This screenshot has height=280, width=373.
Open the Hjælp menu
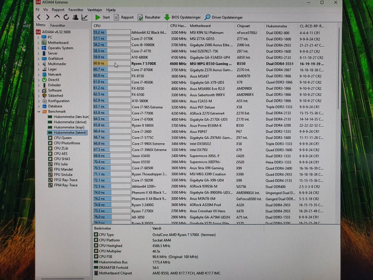[111, 10]
